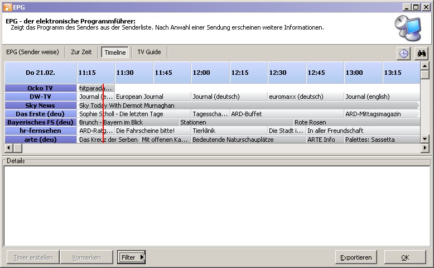Select the Das Erste (deu) channel
The width and height of the screenshot is (434, 268).
[x=40, y=114]
